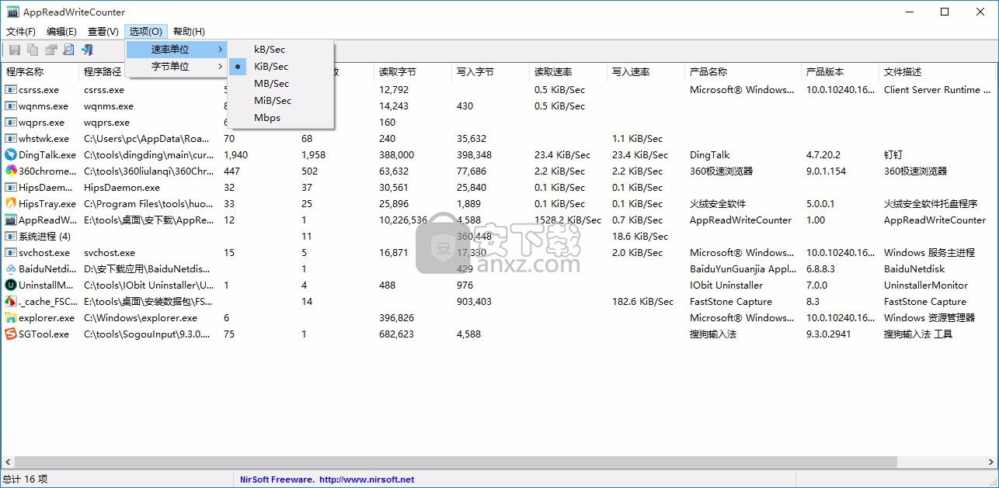Click the Windows 资源管理器 description cell
This screenshot has height=488, width=999.
pos(929,318)
